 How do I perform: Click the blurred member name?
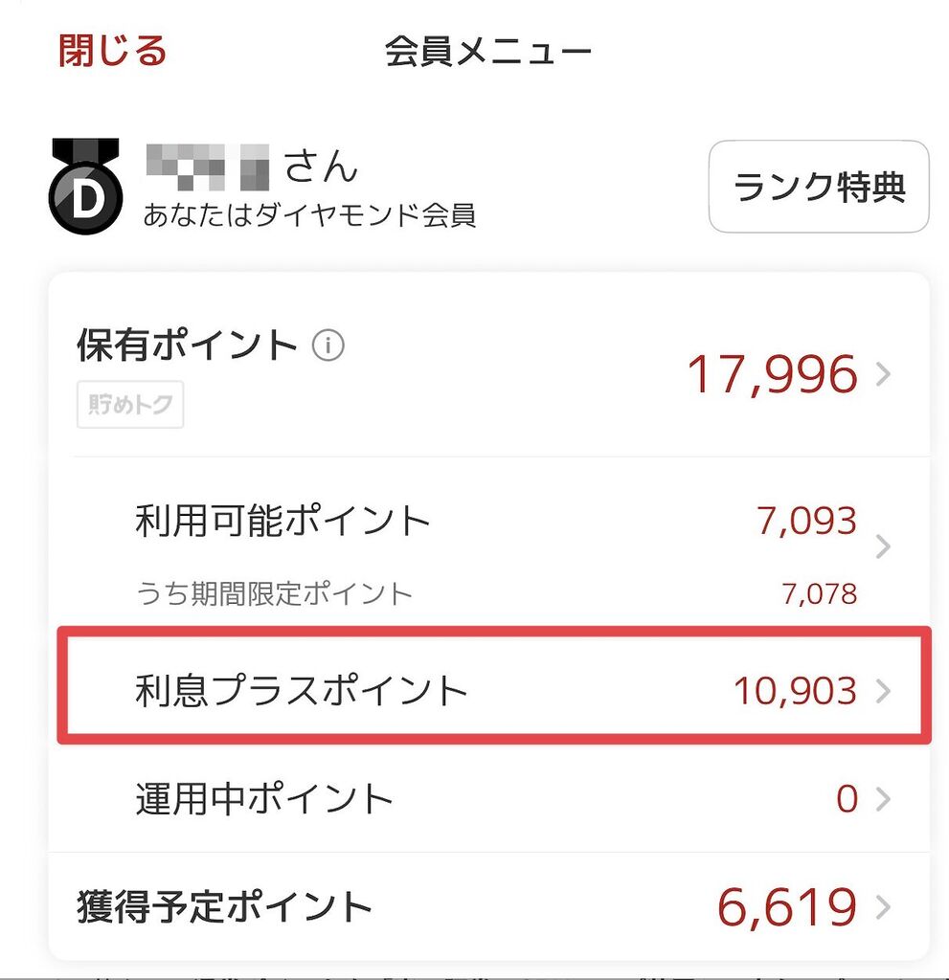coord(206,167)
